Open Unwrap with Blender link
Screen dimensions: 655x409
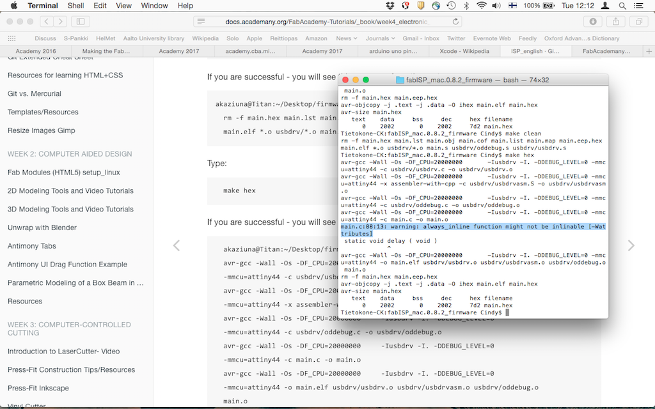pos(42,228)
